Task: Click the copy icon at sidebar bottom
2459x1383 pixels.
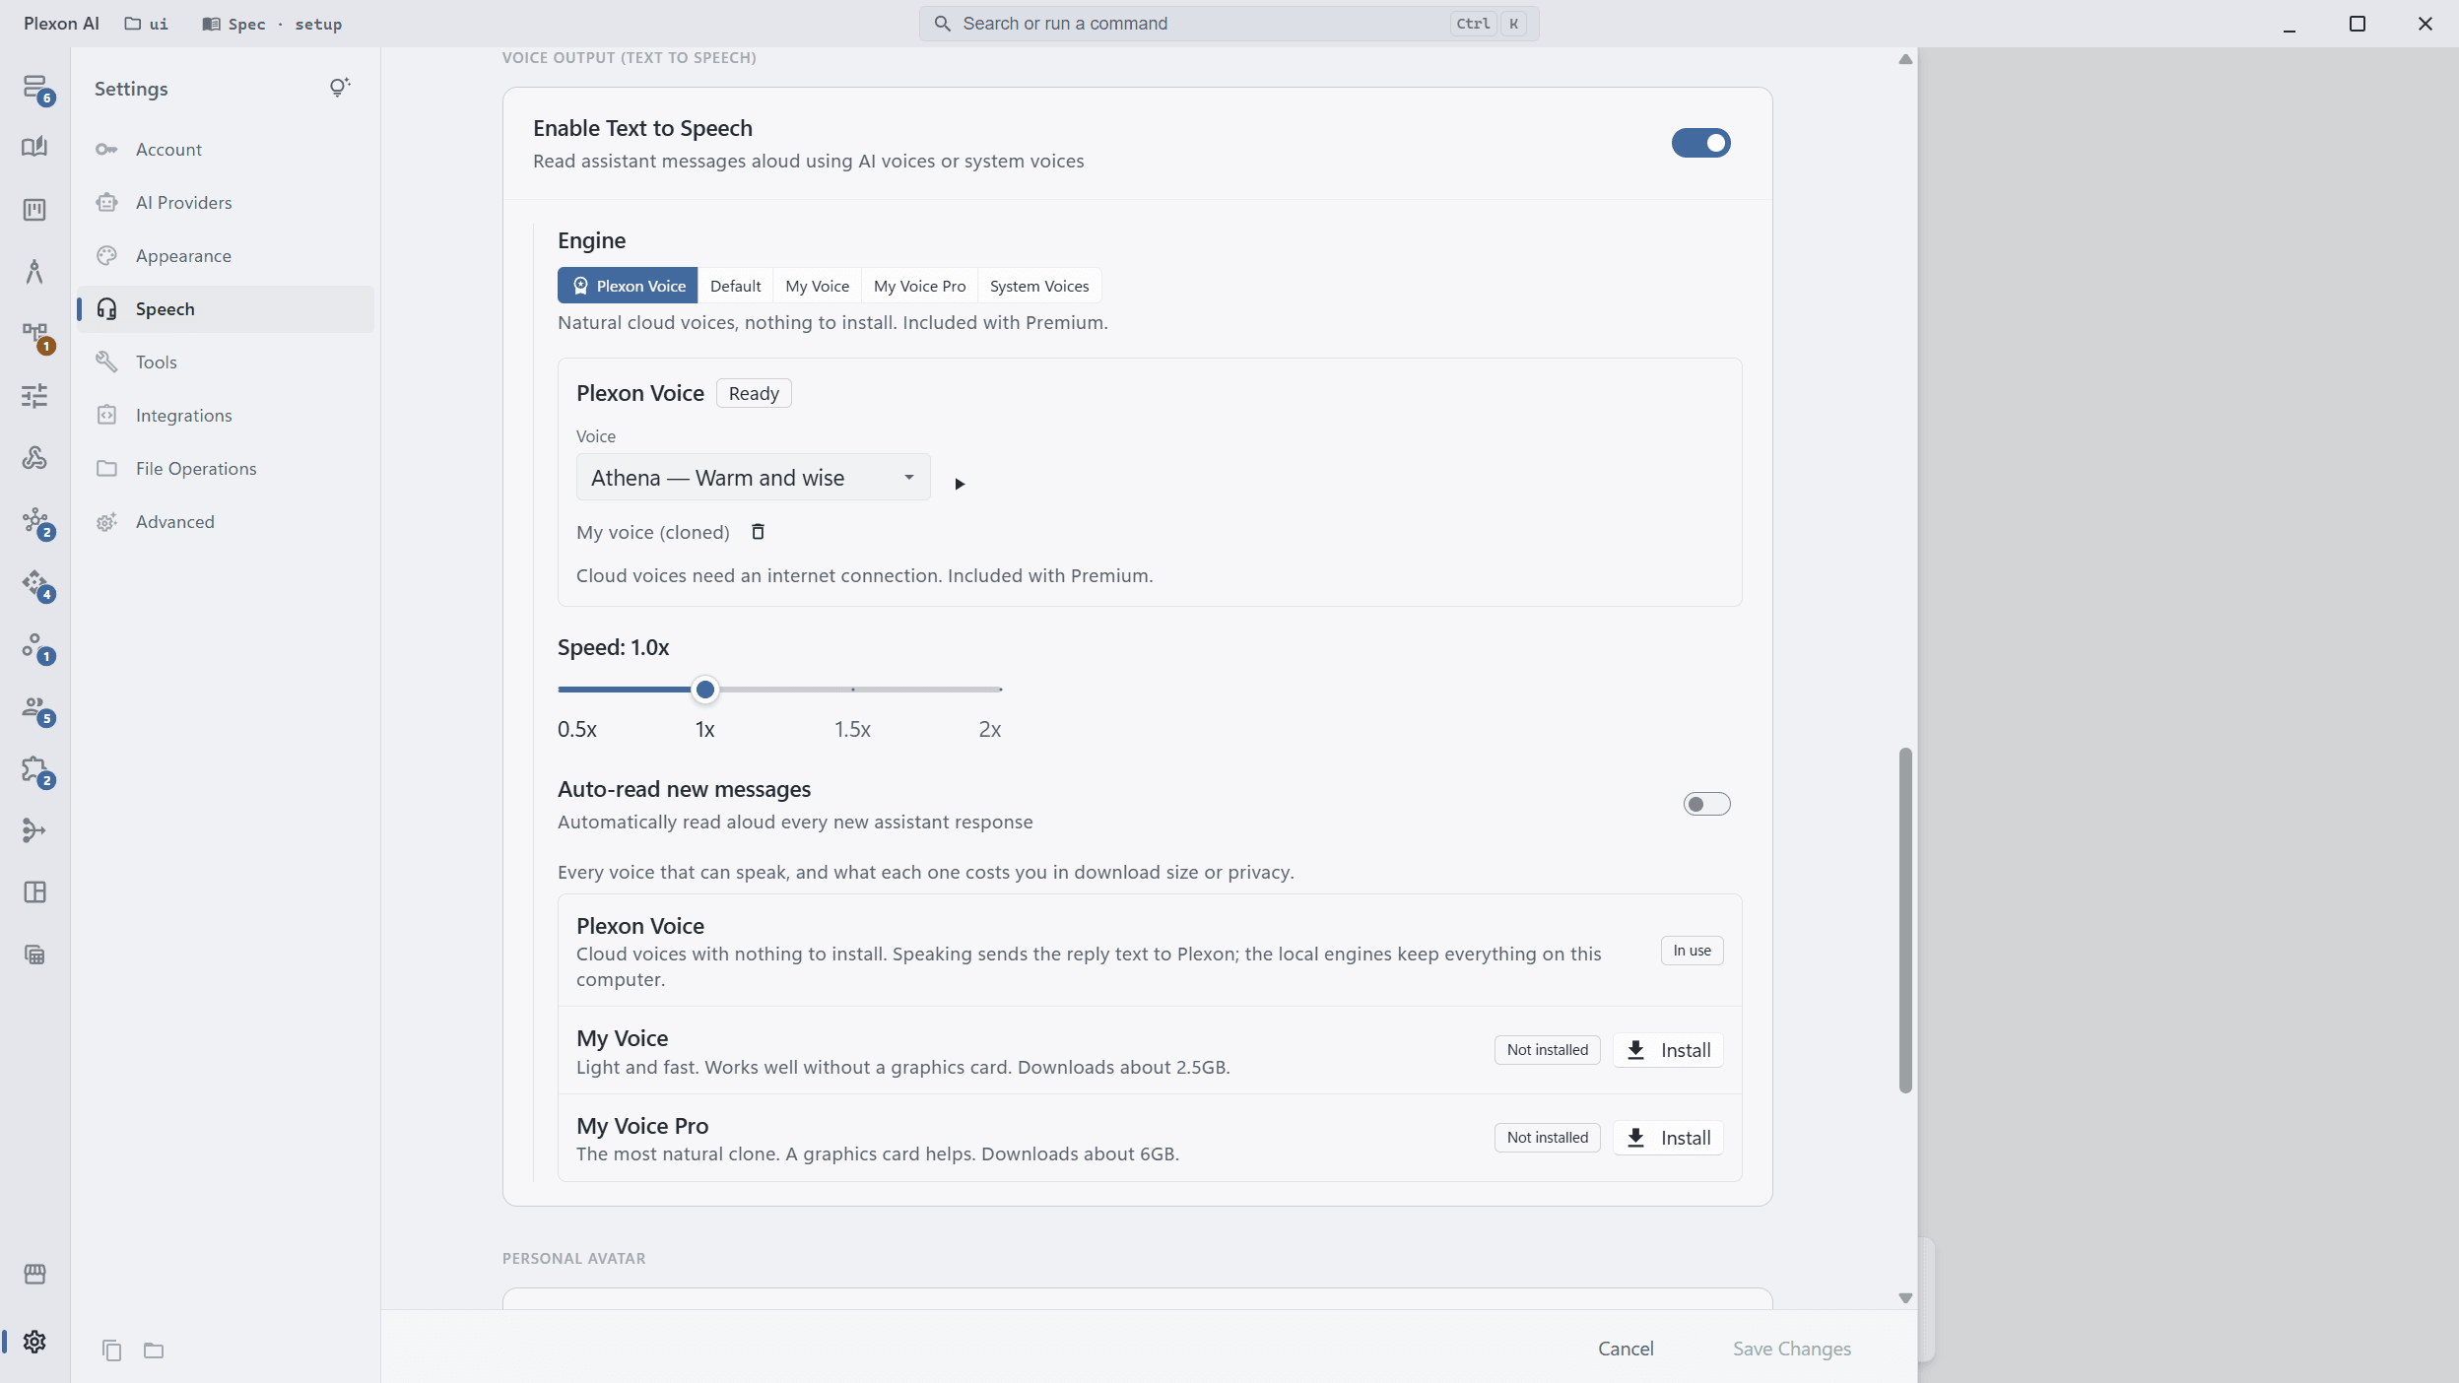Action: pos(112,1350)
